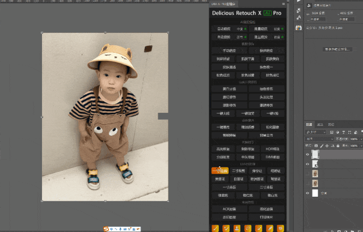363x232 pixels.
Task: Click the 中灰修图 button
Action: [248, 157]
